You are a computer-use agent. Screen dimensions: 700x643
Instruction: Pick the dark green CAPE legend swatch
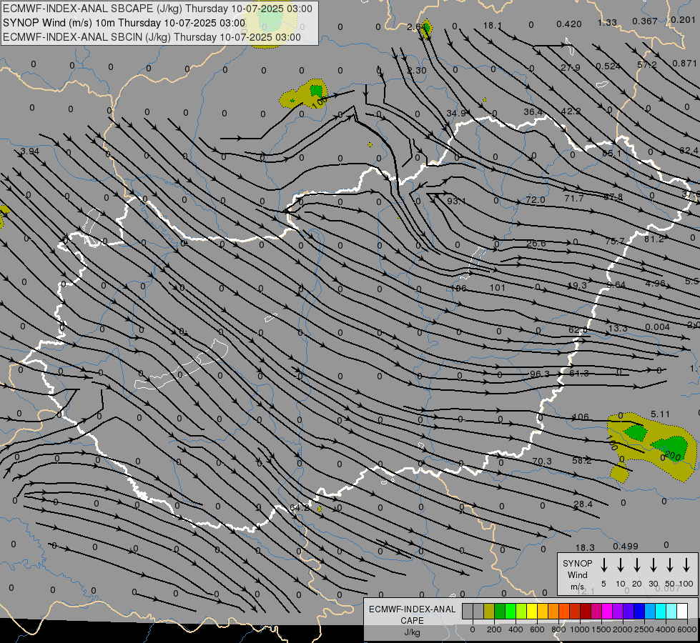click(500, 611)
